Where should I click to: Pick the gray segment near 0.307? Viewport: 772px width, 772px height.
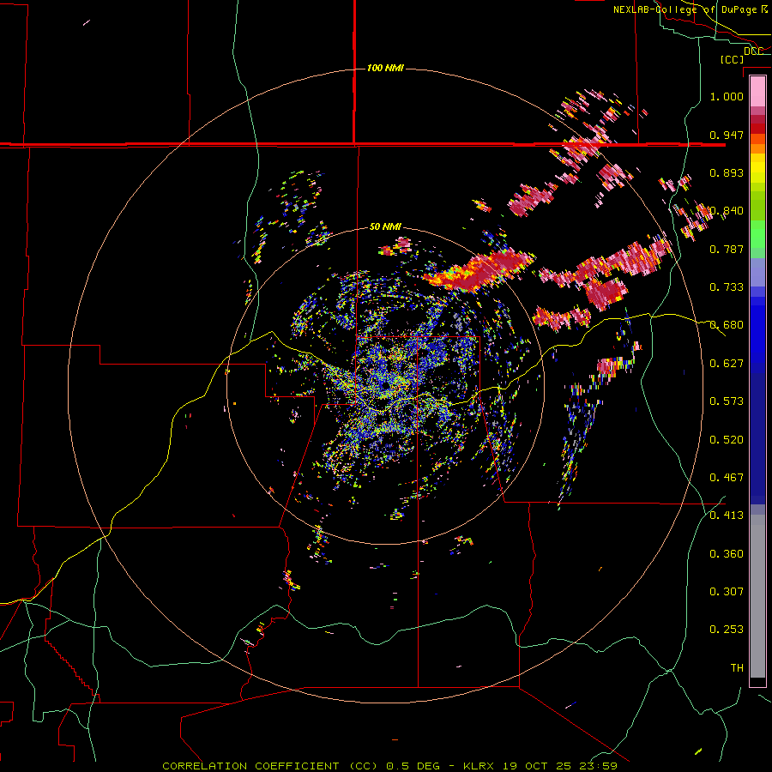pos(757,596)
